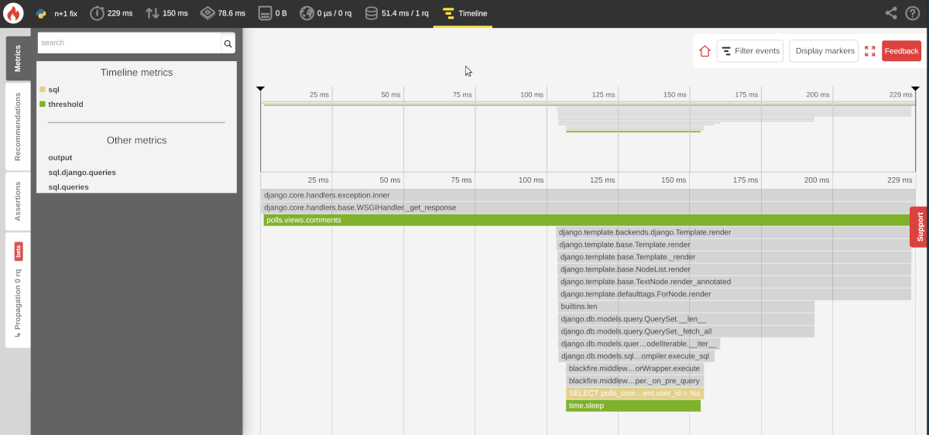This screenshot has width=929, height=435.
Task: Select the 0 B memory metric
Action: [273, 13]
